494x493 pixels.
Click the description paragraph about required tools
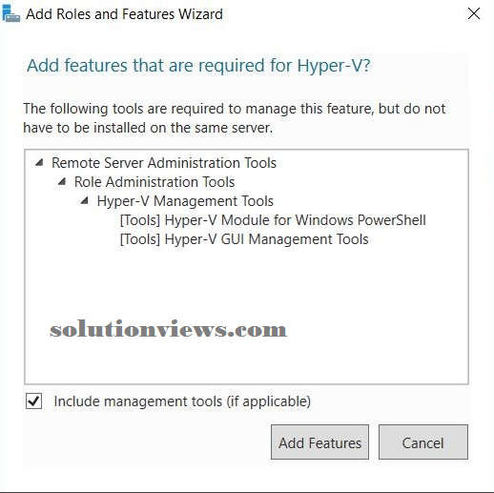235,118
